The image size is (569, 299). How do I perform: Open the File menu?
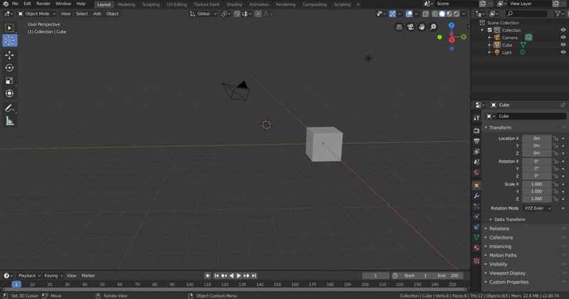click(x=15, y=4)
